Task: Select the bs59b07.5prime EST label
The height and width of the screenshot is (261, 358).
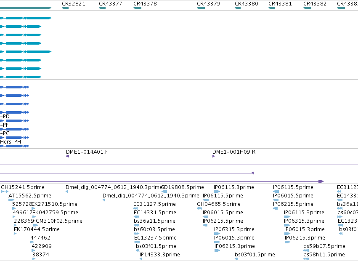Action: tap(324, 246)
